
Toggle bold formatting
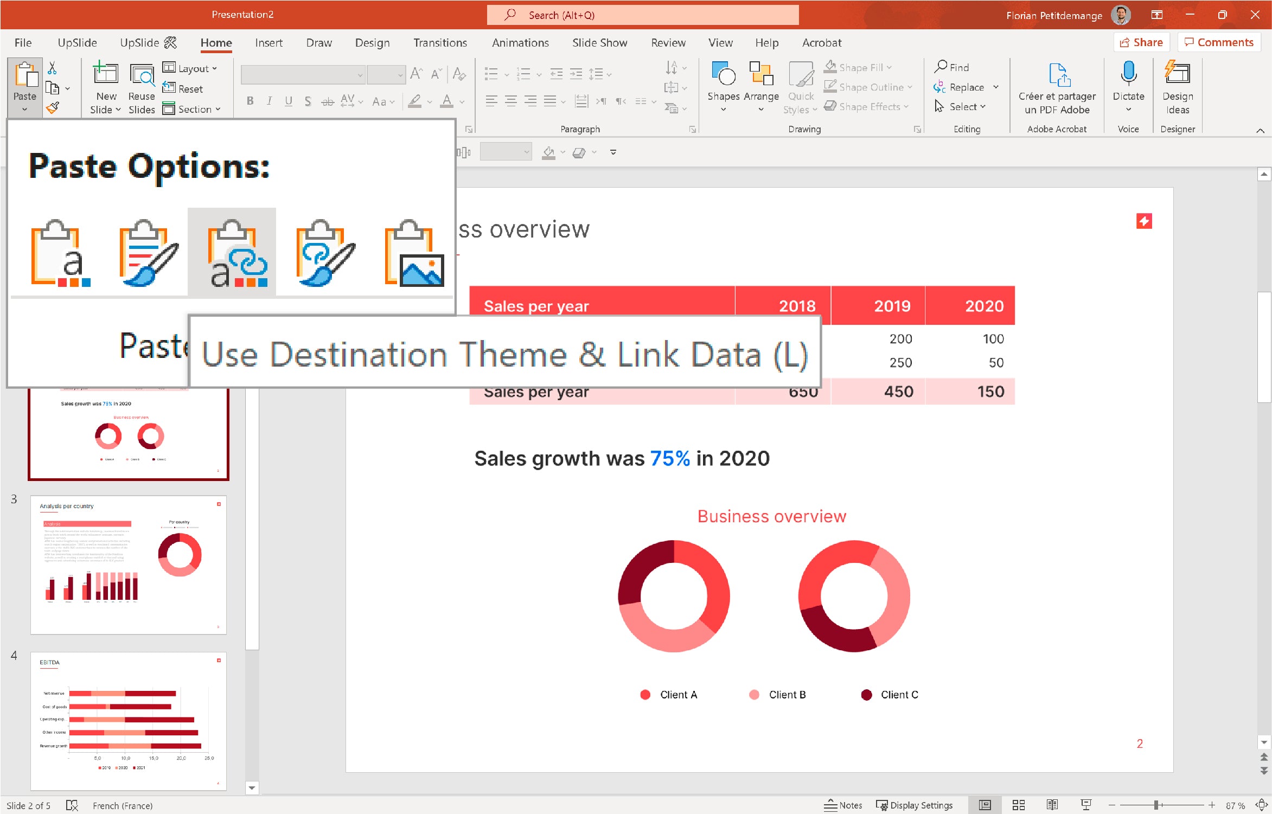point(250,101)
